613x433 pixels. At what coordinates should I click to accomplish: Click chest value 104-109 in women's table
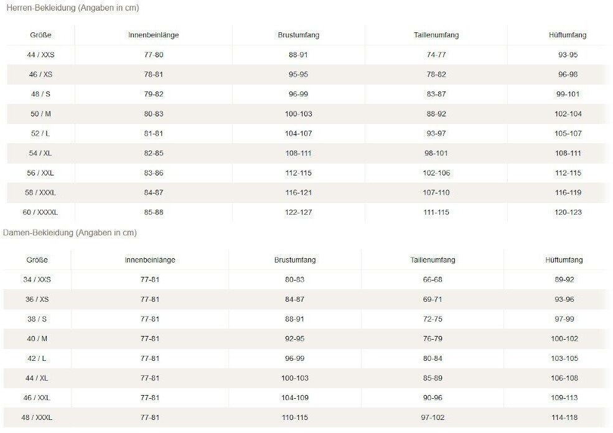pyautogui.click(x=295, y=398)
